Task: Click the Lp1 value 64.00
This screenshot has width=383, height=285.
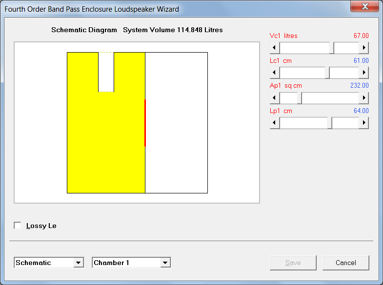Action: [x=361, y=111]
